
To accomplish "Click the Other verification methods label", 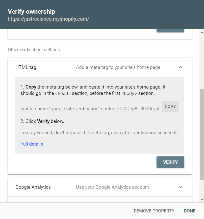I will point(34,50).
